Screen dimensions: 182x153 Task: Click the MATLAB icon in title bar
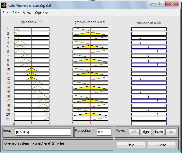click(x=4, y=5)
